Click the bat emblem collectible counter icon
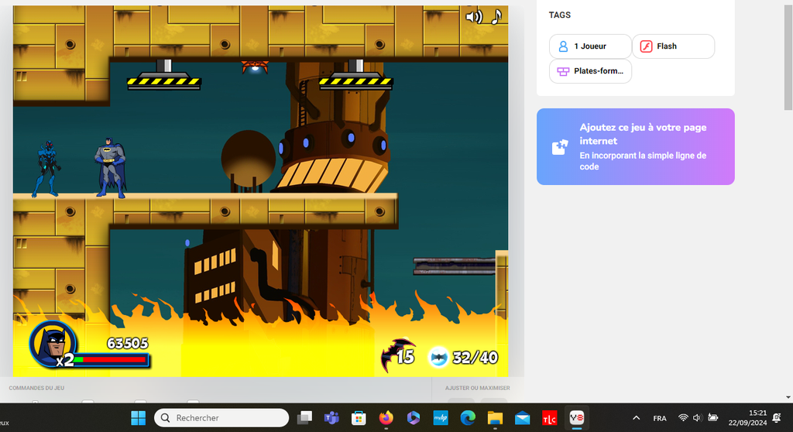Viewport: 793px width, 432px height. pos(439,356)
